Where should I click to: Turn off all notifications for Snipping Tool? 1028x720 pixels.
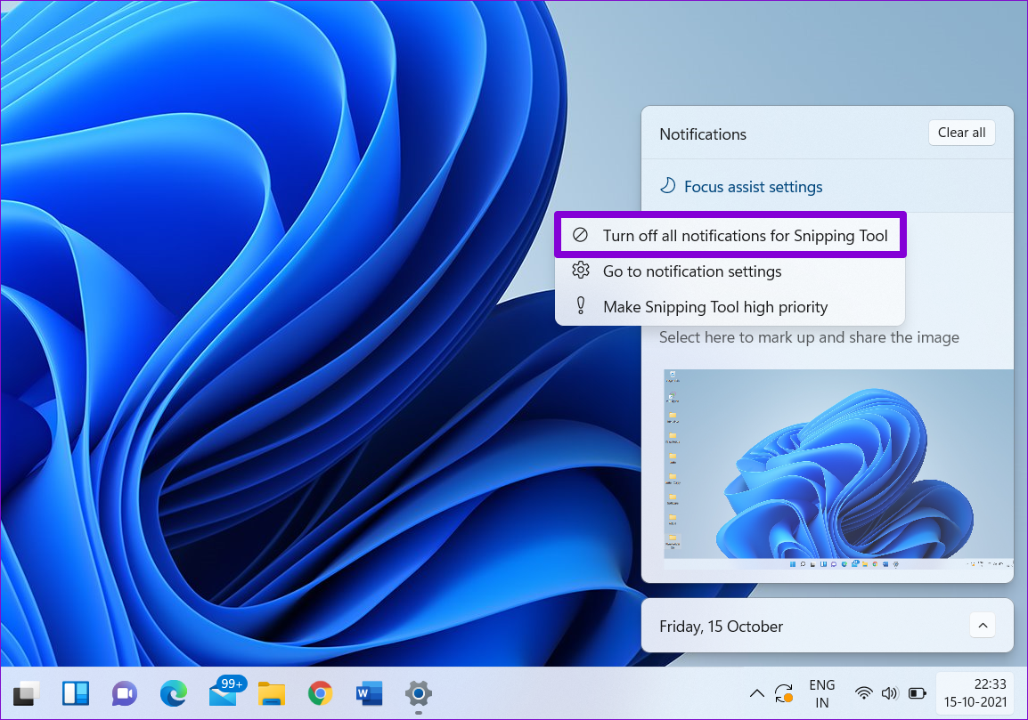pyautogui.click(x=730, y=236)
